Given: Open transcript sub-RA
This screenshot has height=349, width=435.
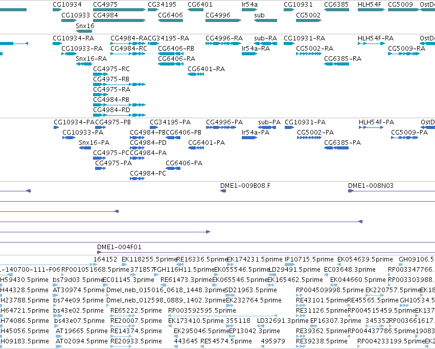Looking at the screenshot, I should click(x=265, y=38).
